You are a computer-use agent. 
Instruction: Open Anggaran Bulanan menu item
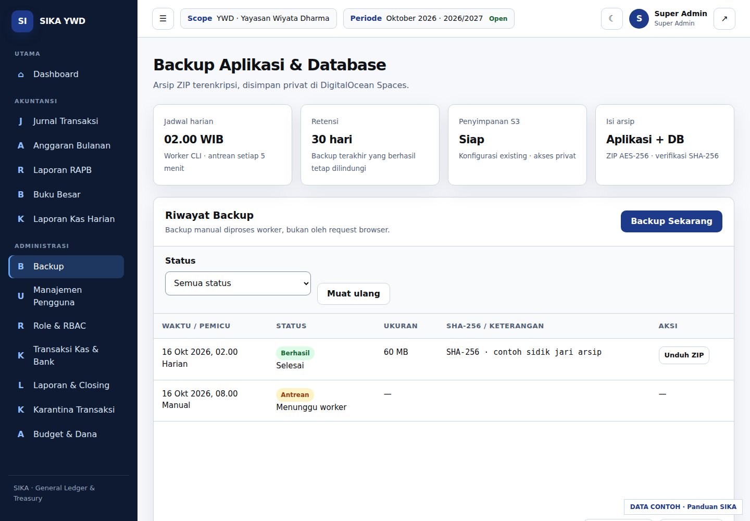pyautogui.click(x=66, y=146)
